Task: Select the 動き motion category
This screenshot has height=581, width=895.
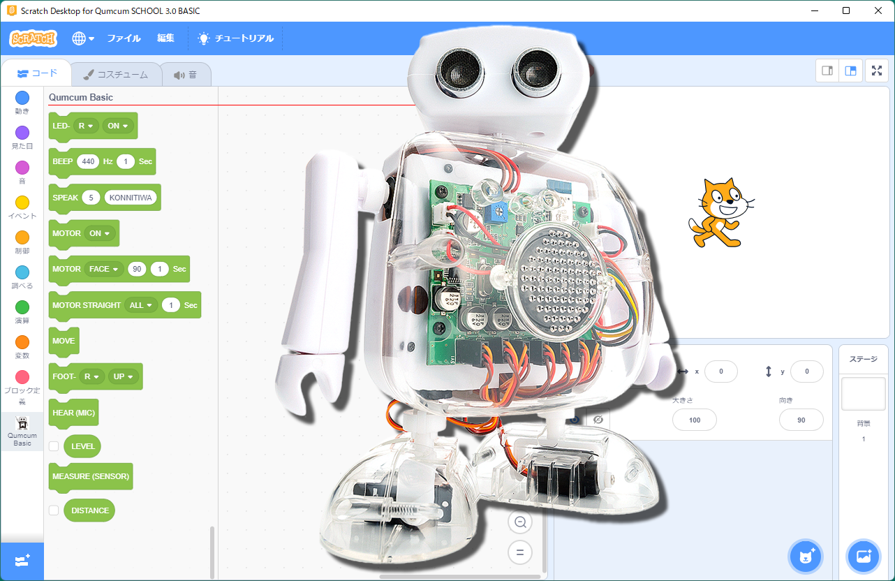Action: [x=22, y=103]
